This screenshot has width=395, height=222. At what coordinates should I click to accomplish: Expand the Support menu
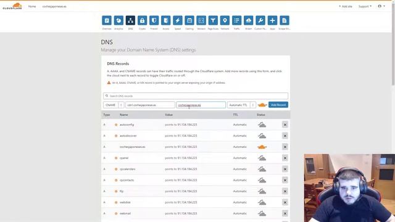[x=365, y=6]
